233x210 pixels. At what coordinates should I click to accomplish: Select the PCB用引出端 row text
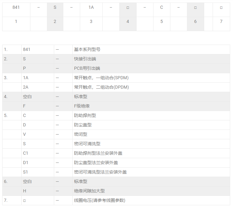(x=87, y=68)
